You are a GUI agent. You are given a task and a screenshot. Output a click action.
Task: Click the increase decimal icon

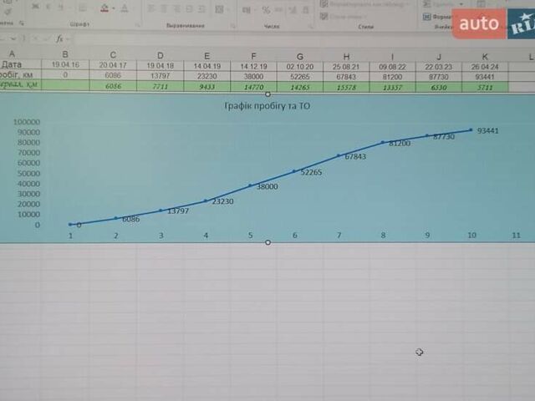point(293,11)
